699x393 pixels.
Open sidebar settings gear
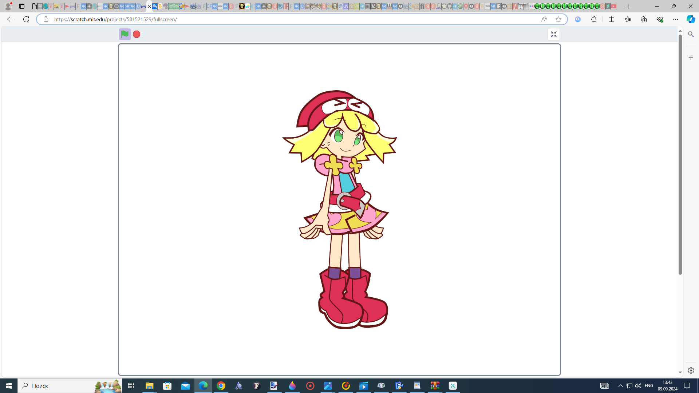[691, 370]
